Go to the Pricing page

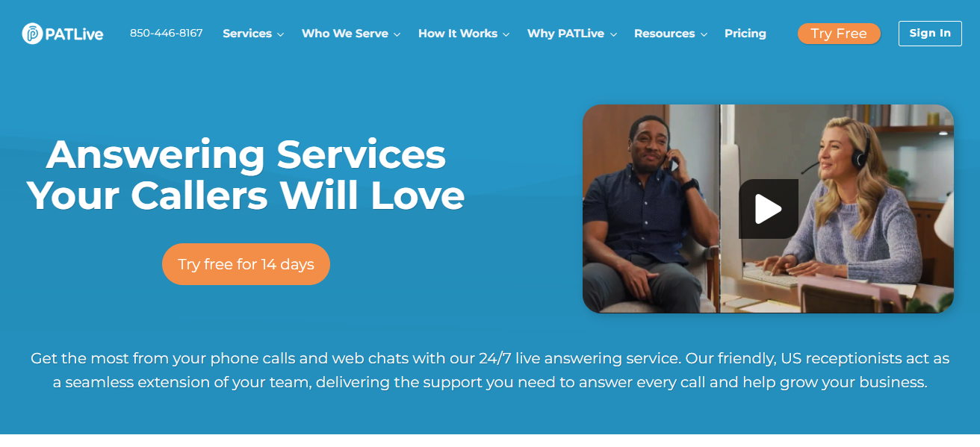[x=745, y=34]
